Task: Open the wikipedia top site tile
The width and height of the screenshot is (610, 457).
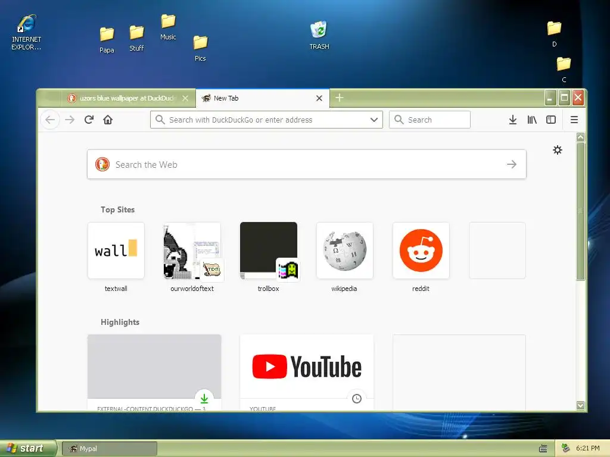Action: click(x=345, y=257)
